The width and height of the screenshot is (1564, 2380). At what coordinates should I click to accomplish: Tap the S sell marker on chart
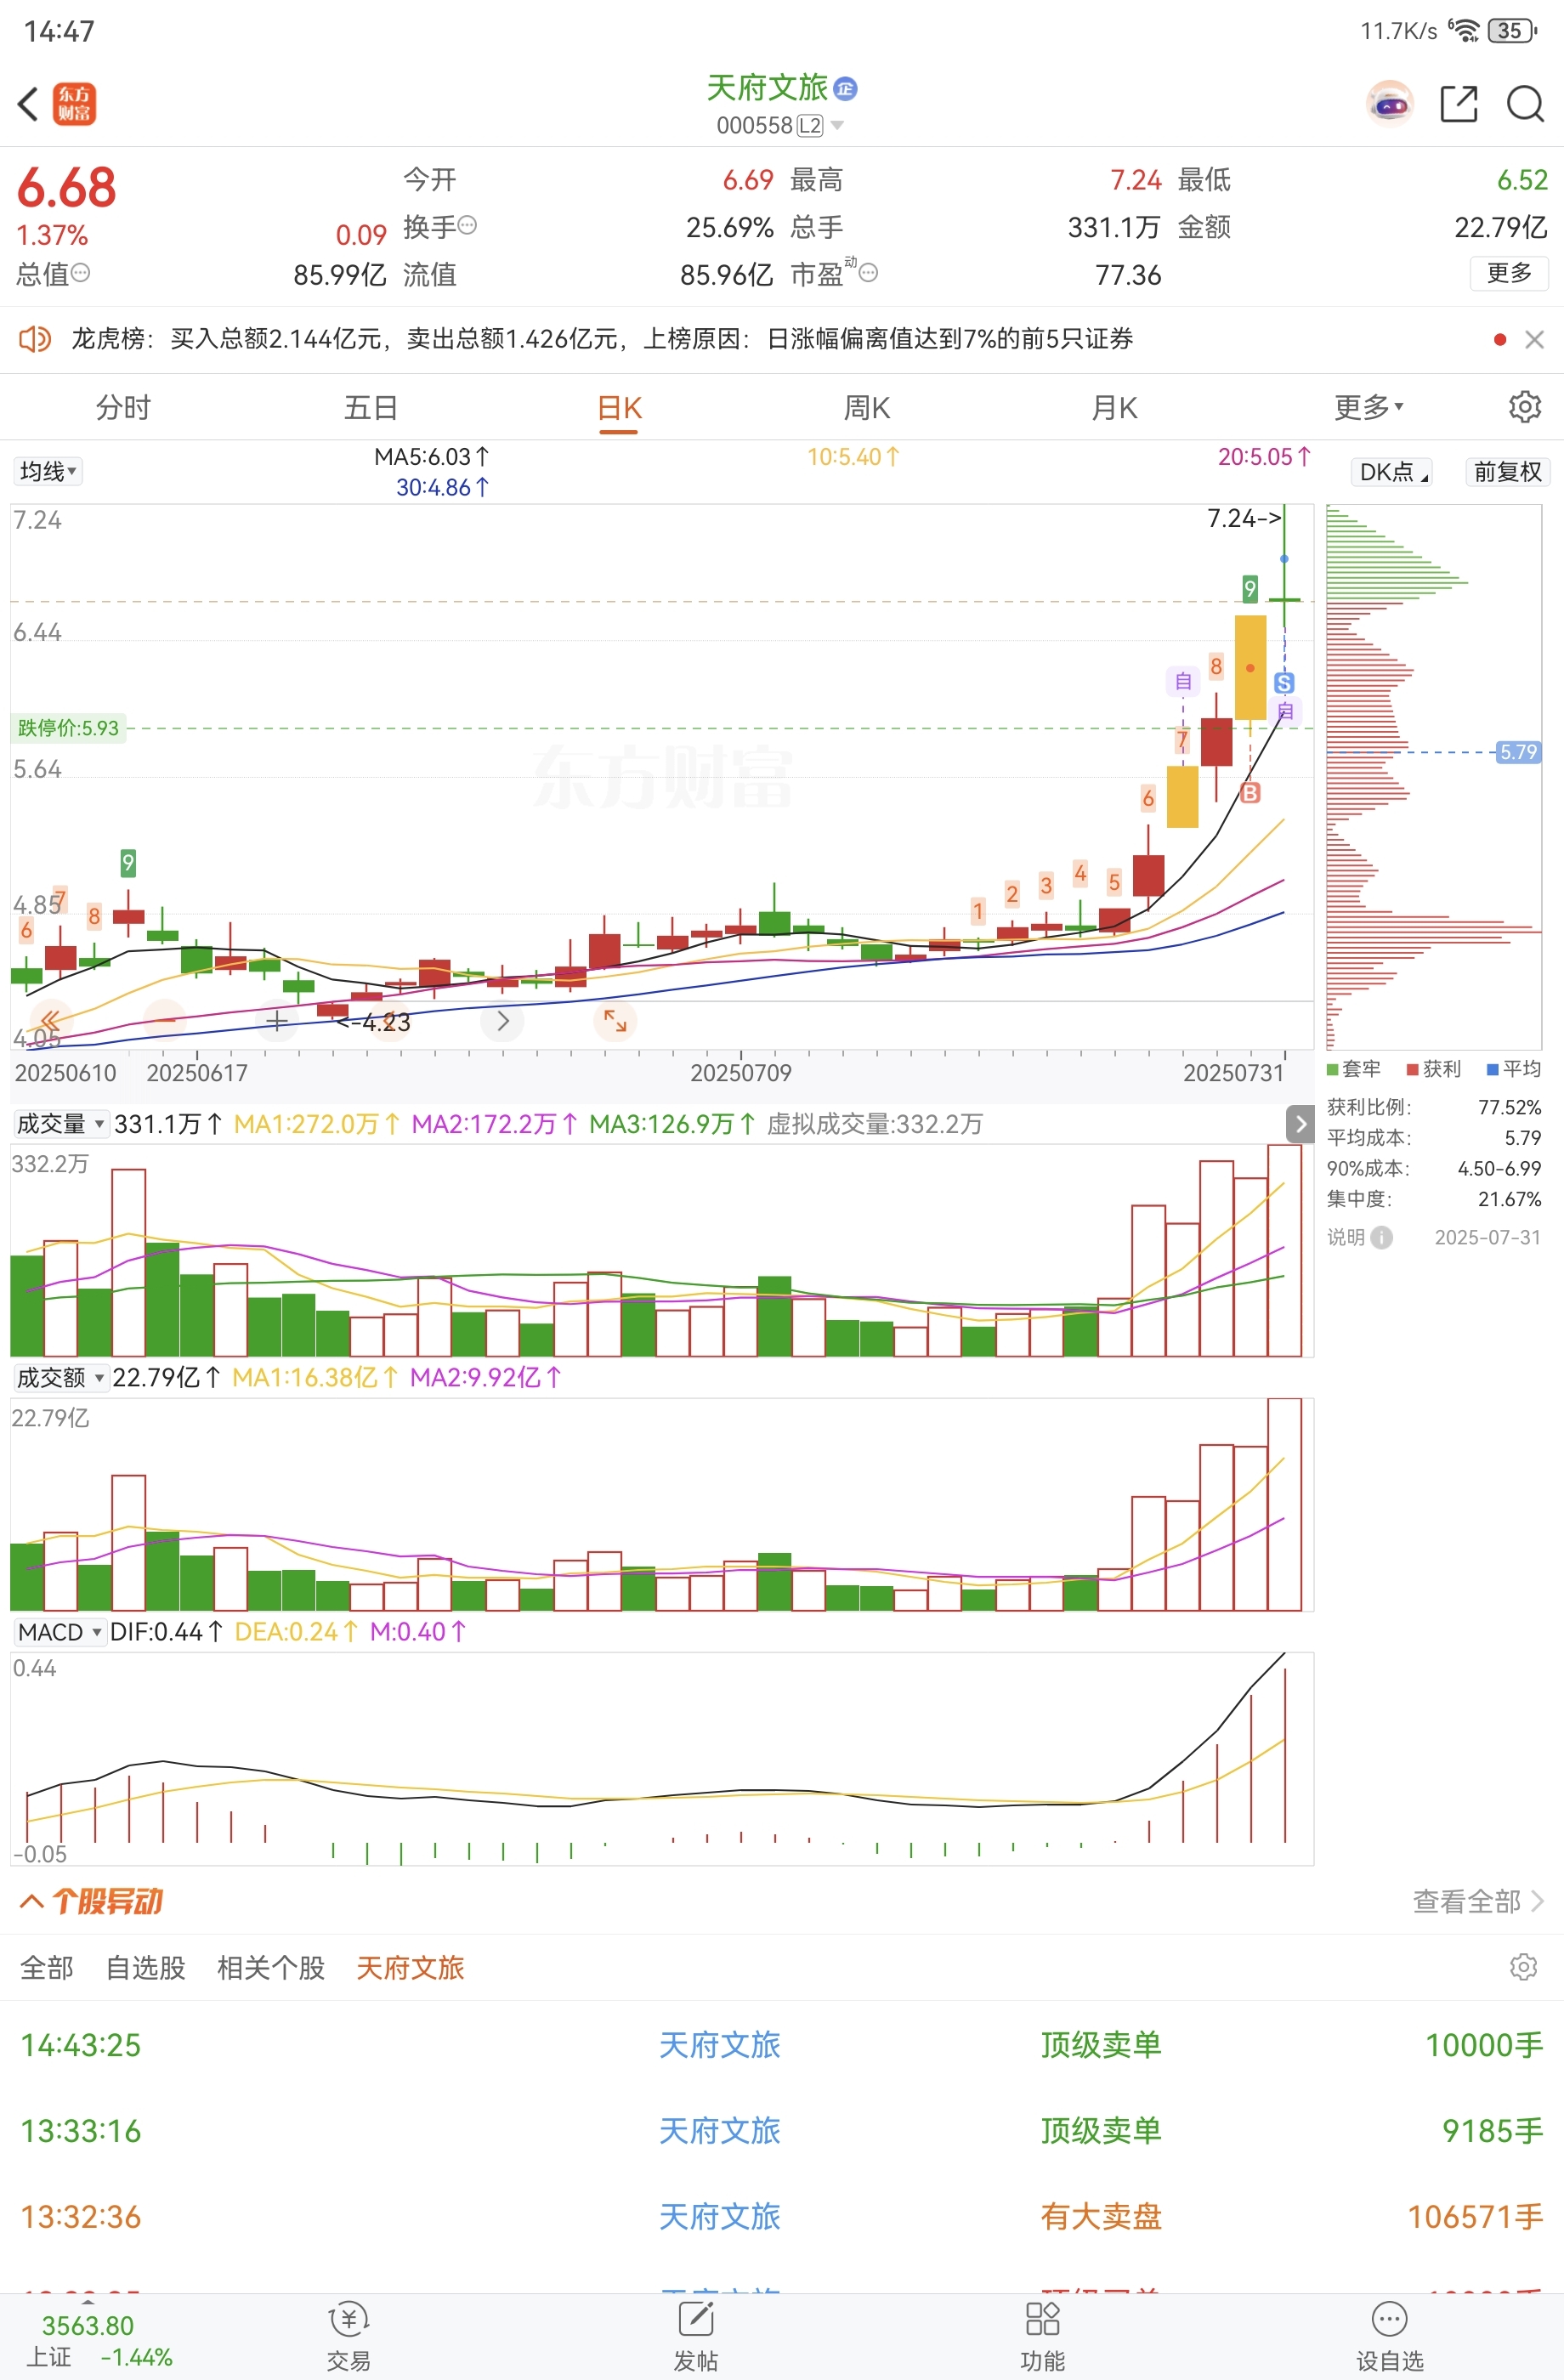click(1284, 683)
